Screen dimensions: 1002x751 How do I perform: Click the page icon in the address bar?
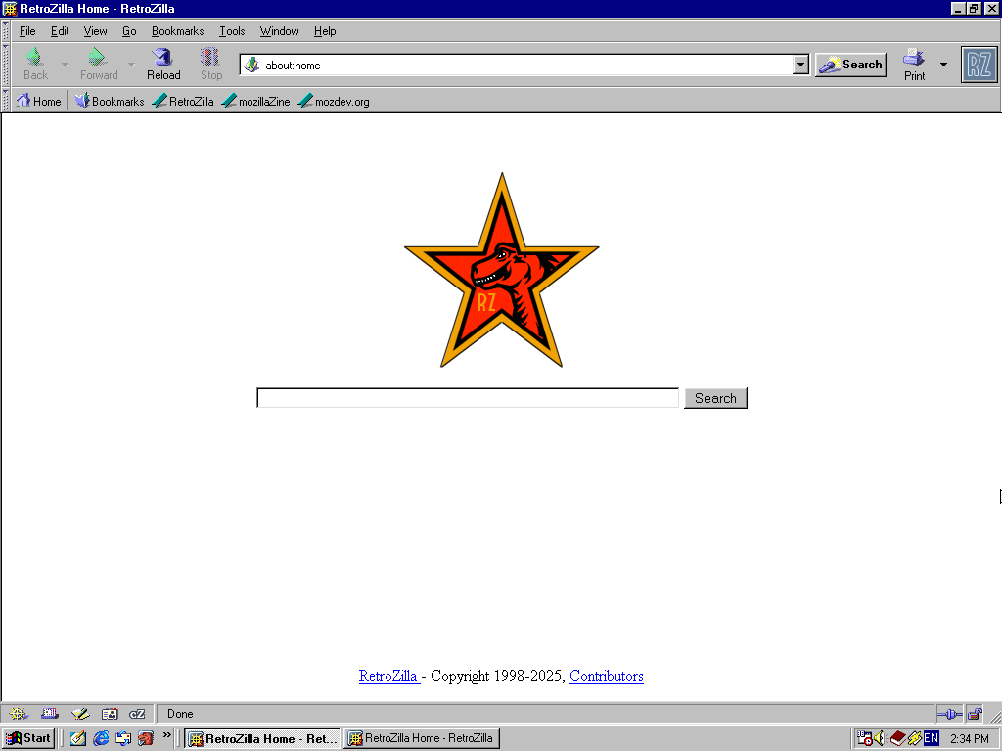click(252, 65)
